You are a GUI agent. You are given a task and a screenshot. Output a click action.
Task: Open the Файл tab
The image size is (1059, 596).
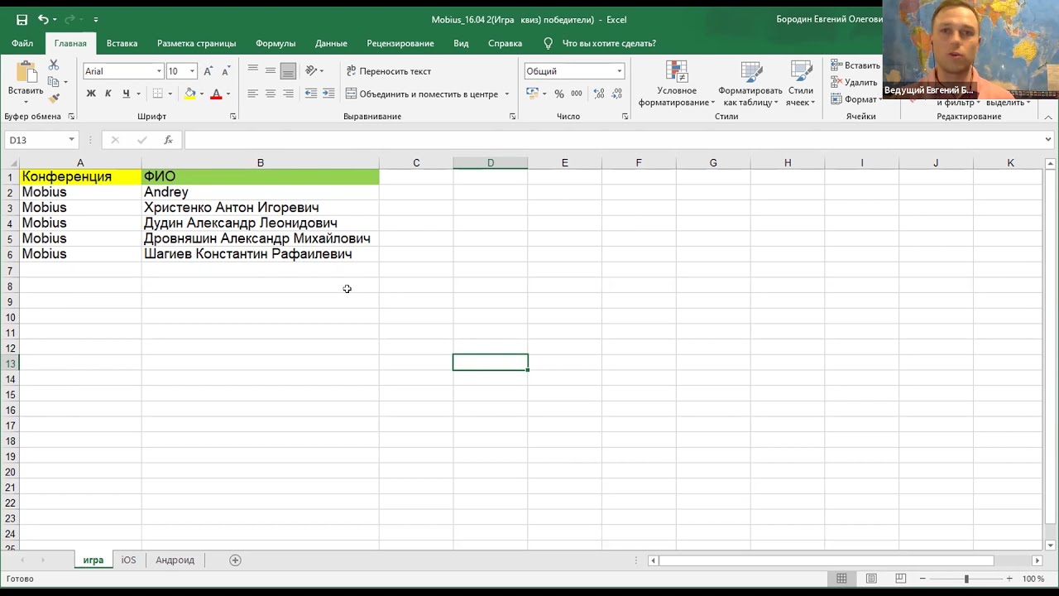point(22,43)
